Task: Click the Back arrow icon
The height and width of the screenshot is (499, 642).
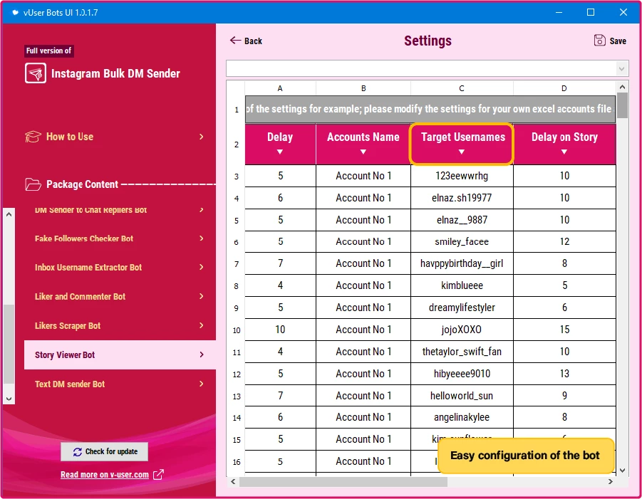Action: pos(235,40)
